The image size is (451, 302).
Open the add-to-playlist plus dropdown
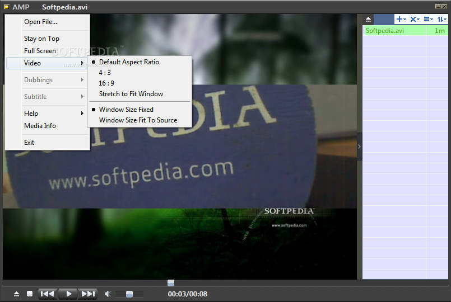point(401,19)
